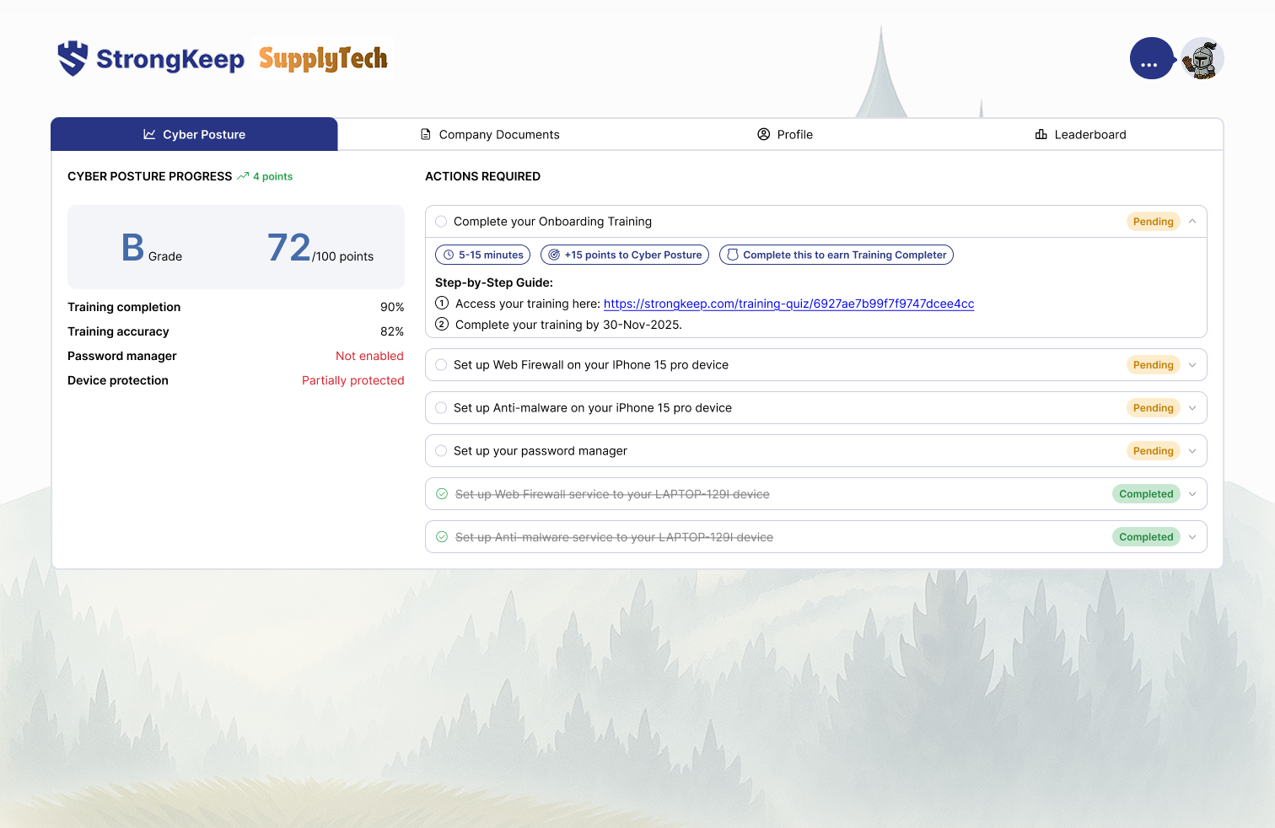
Task: Mark Set up Web Firewall iPhone circle
Action: 441,365
